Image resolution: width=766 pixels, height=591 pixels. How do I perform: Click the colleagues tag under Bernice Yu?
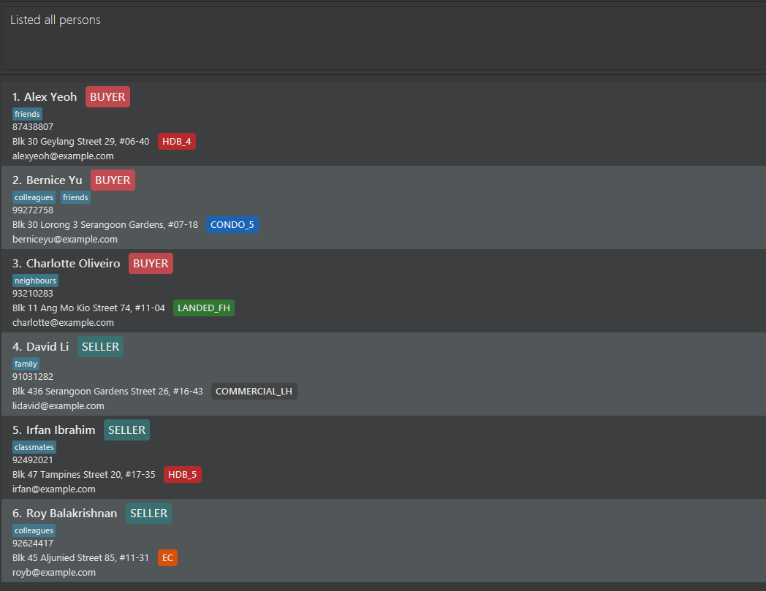click(x=34, y=197)
